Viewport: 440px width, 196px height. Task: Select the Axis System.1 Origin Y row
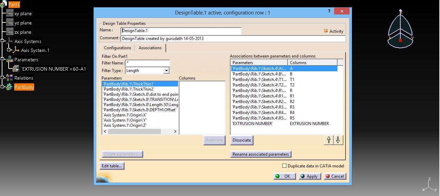pos(140,120)
